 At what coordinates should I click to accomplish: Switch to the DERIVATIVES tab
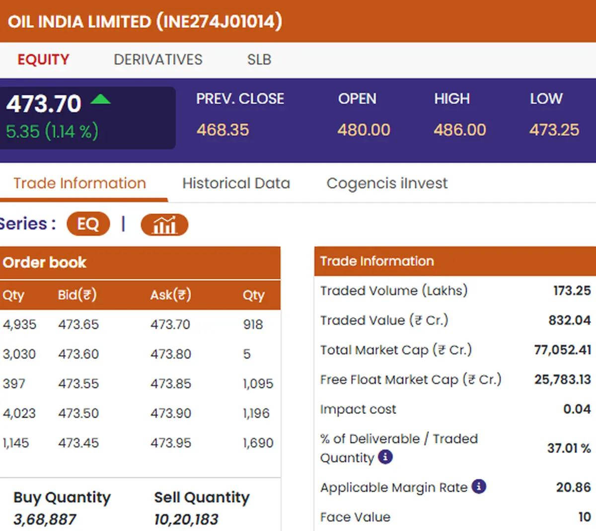tap(158, 60)
